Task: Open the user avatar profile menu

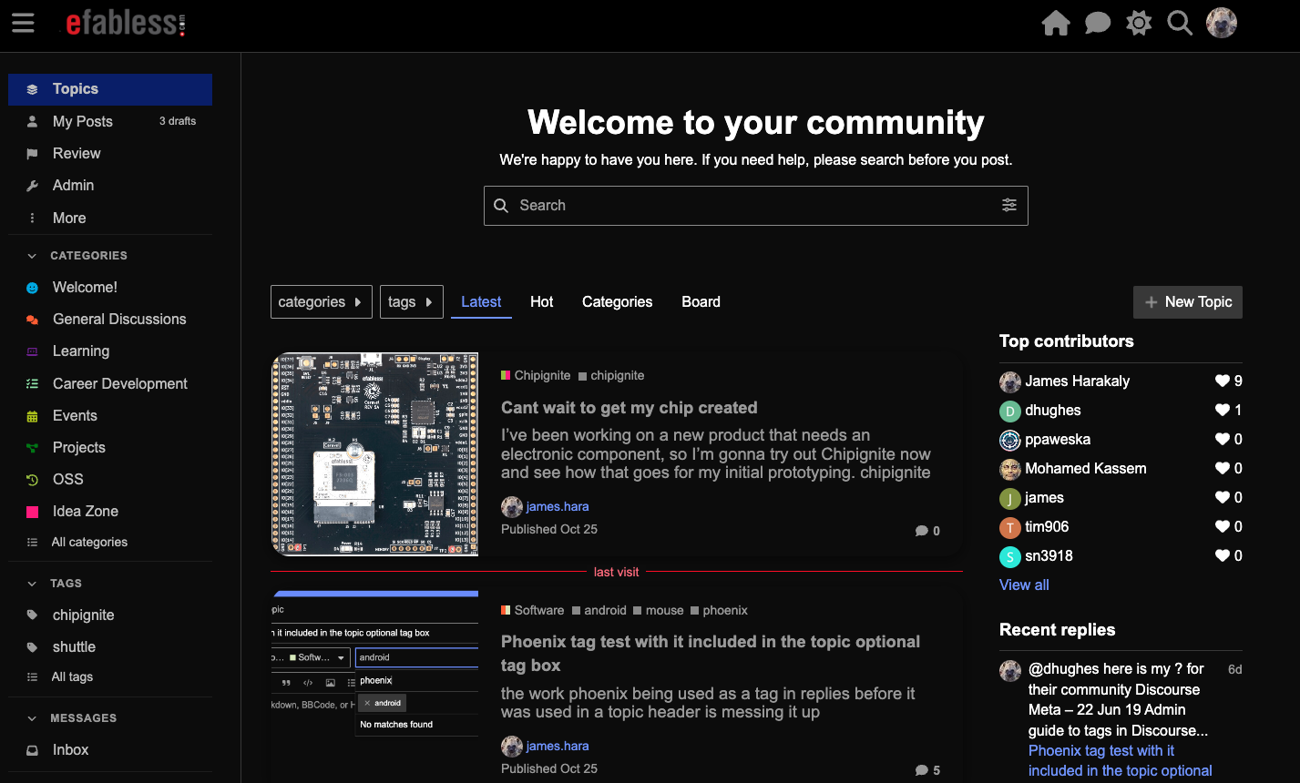Action: [1222, 23]
